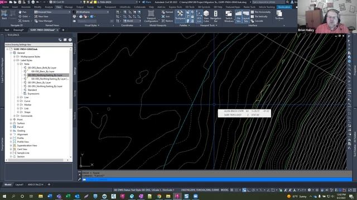Toggle the Layout Tabs display
This screenshot has width=357, height=200.
pyautogui.click(x=246, y=16)
